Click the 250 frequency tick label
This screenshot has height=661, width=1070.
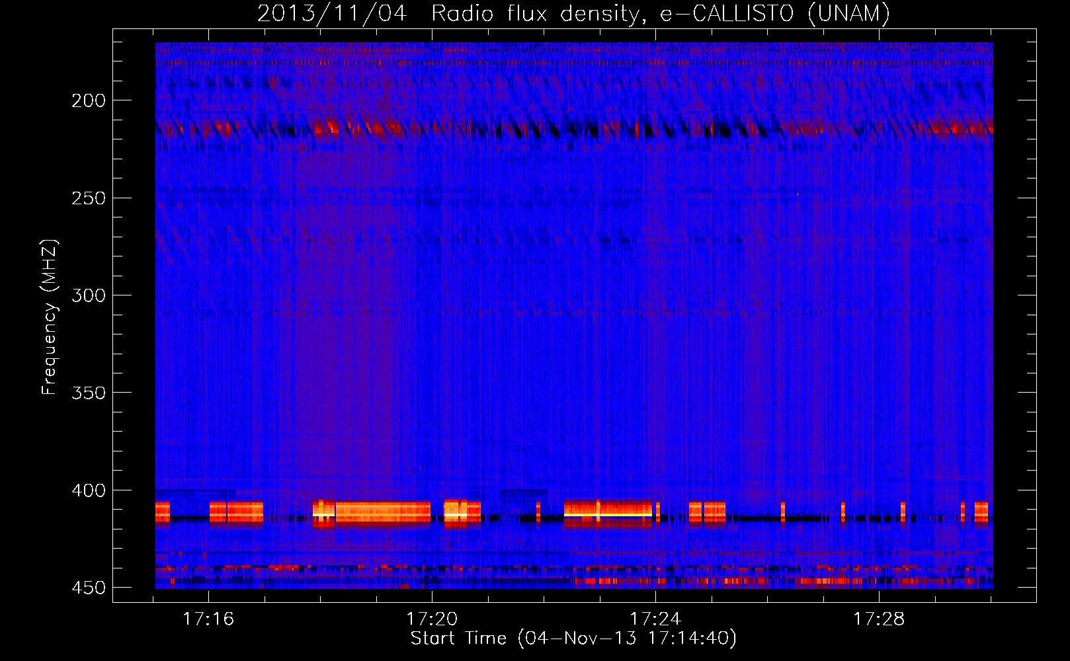[x=89, y=198]
